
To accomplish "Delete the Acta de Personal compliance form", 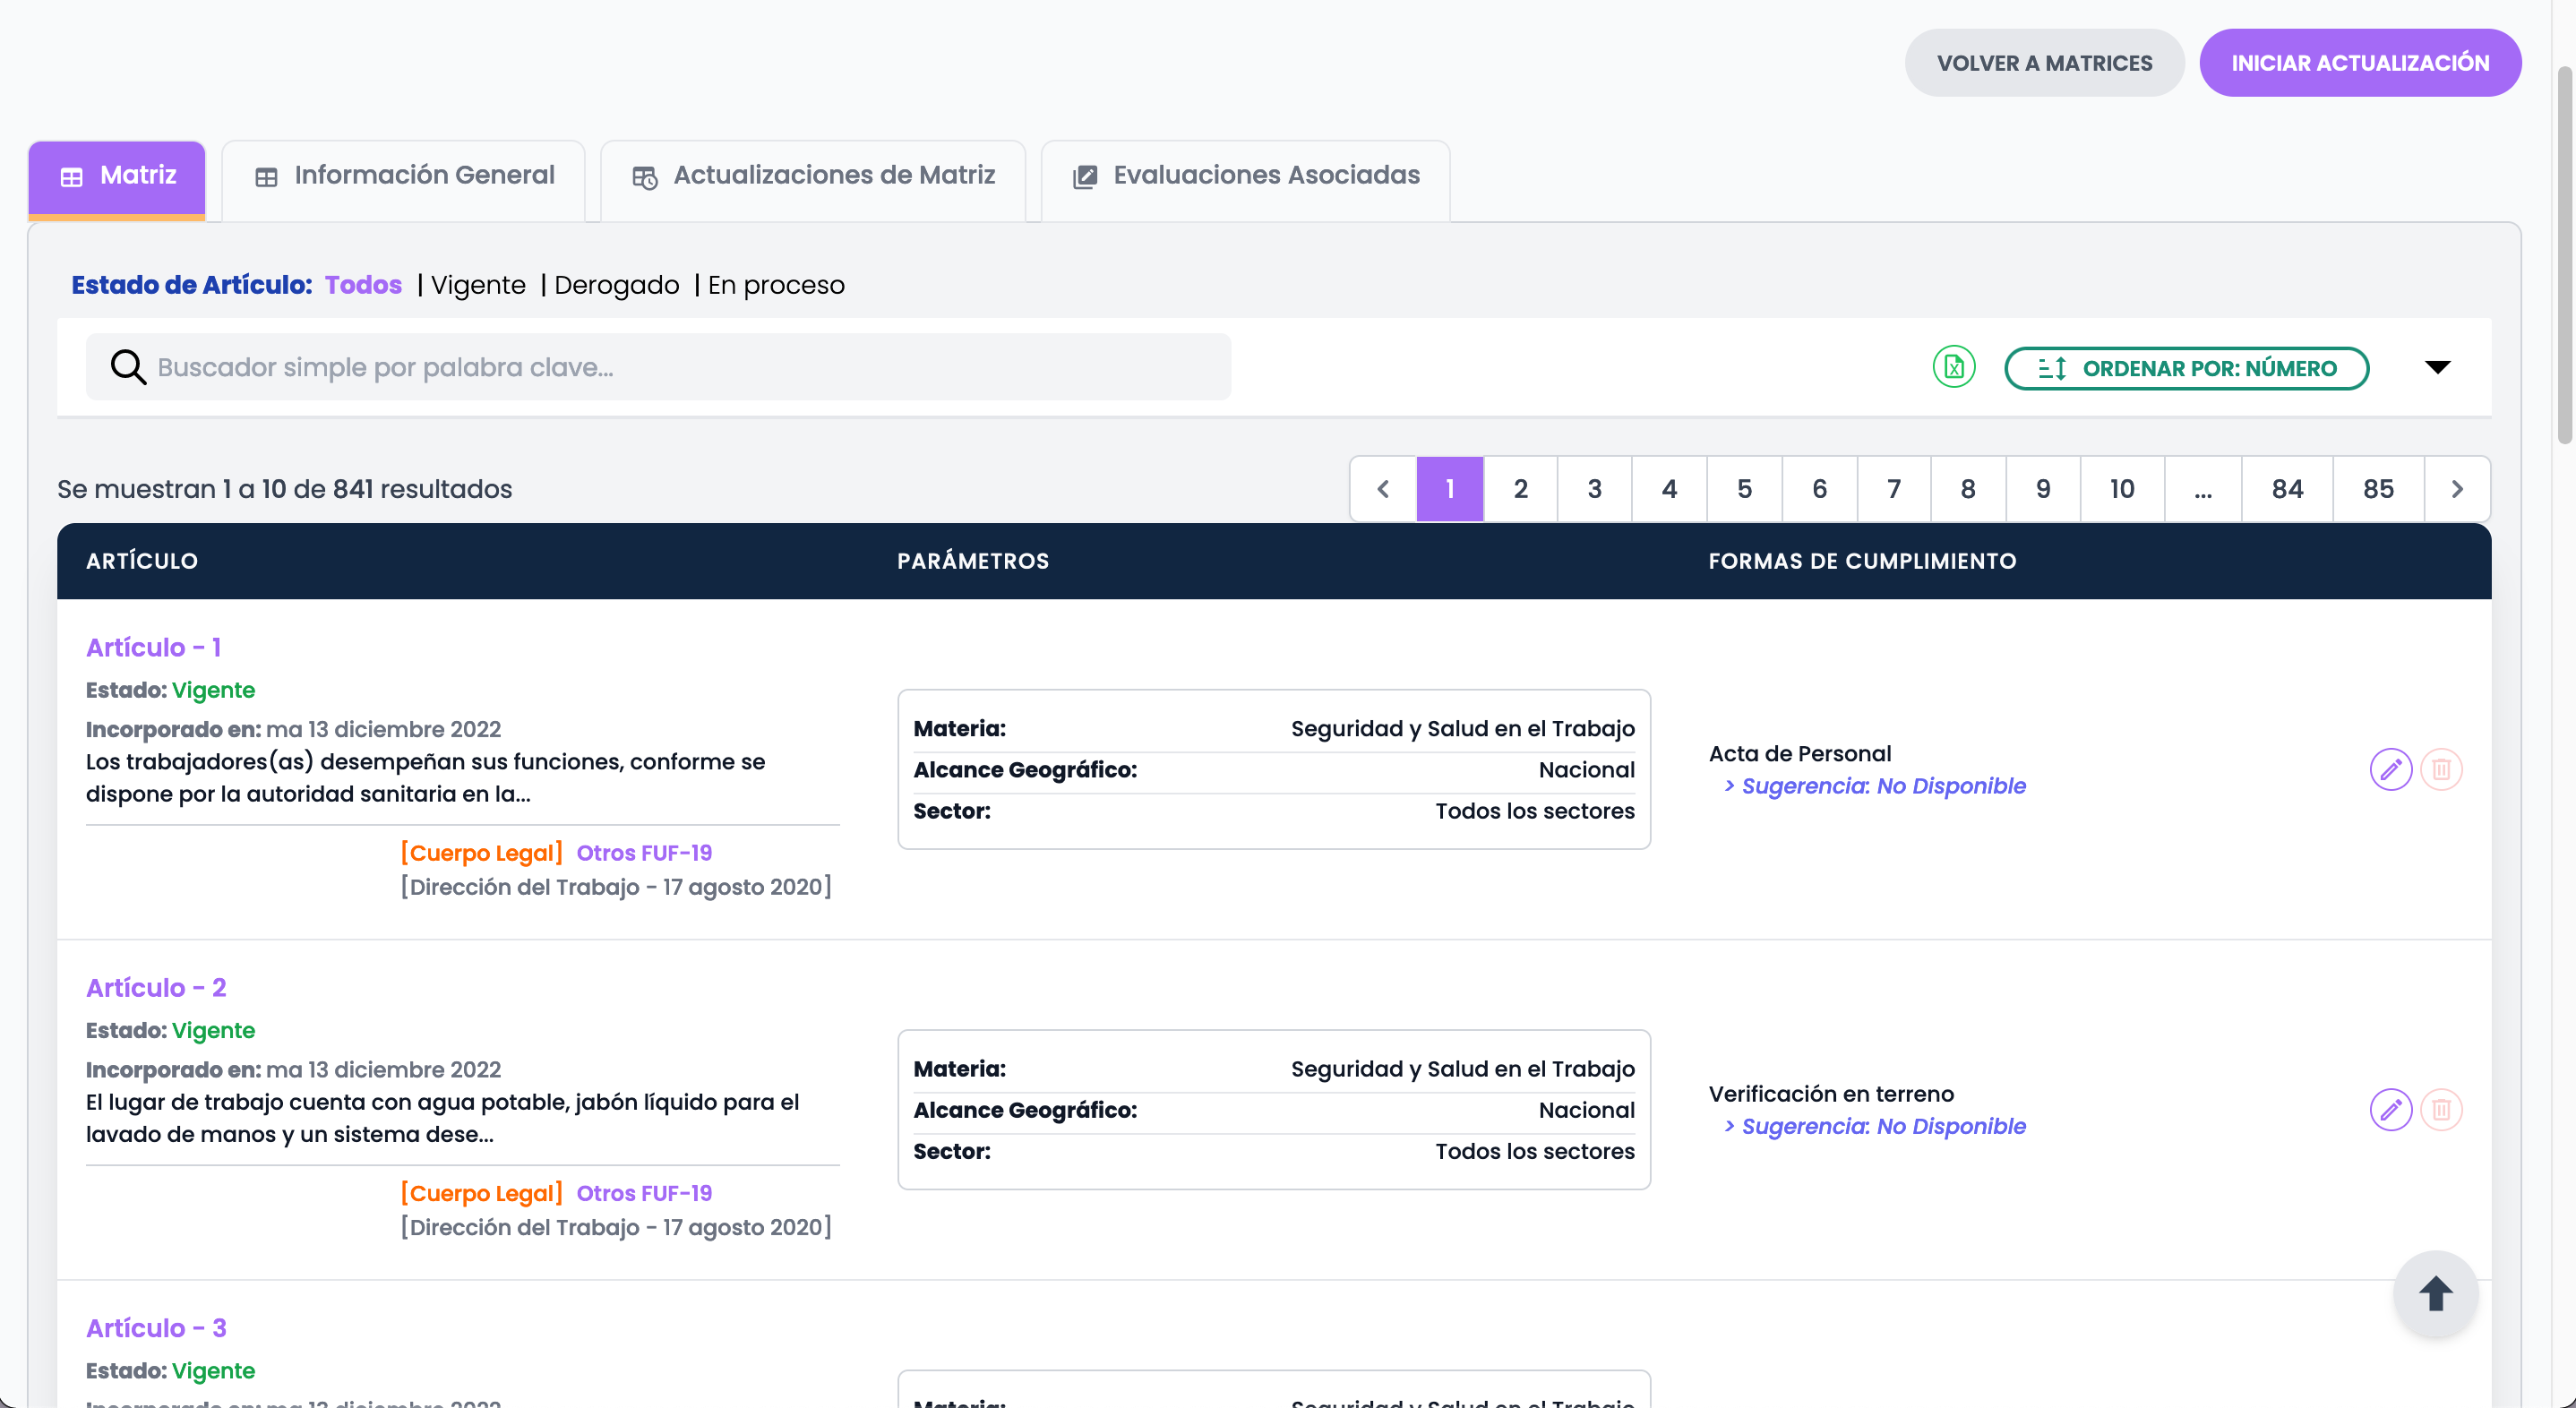I will coord(2441,769).
